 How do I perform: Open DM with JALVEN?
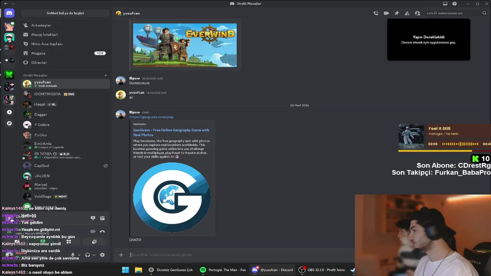point(65,176)
